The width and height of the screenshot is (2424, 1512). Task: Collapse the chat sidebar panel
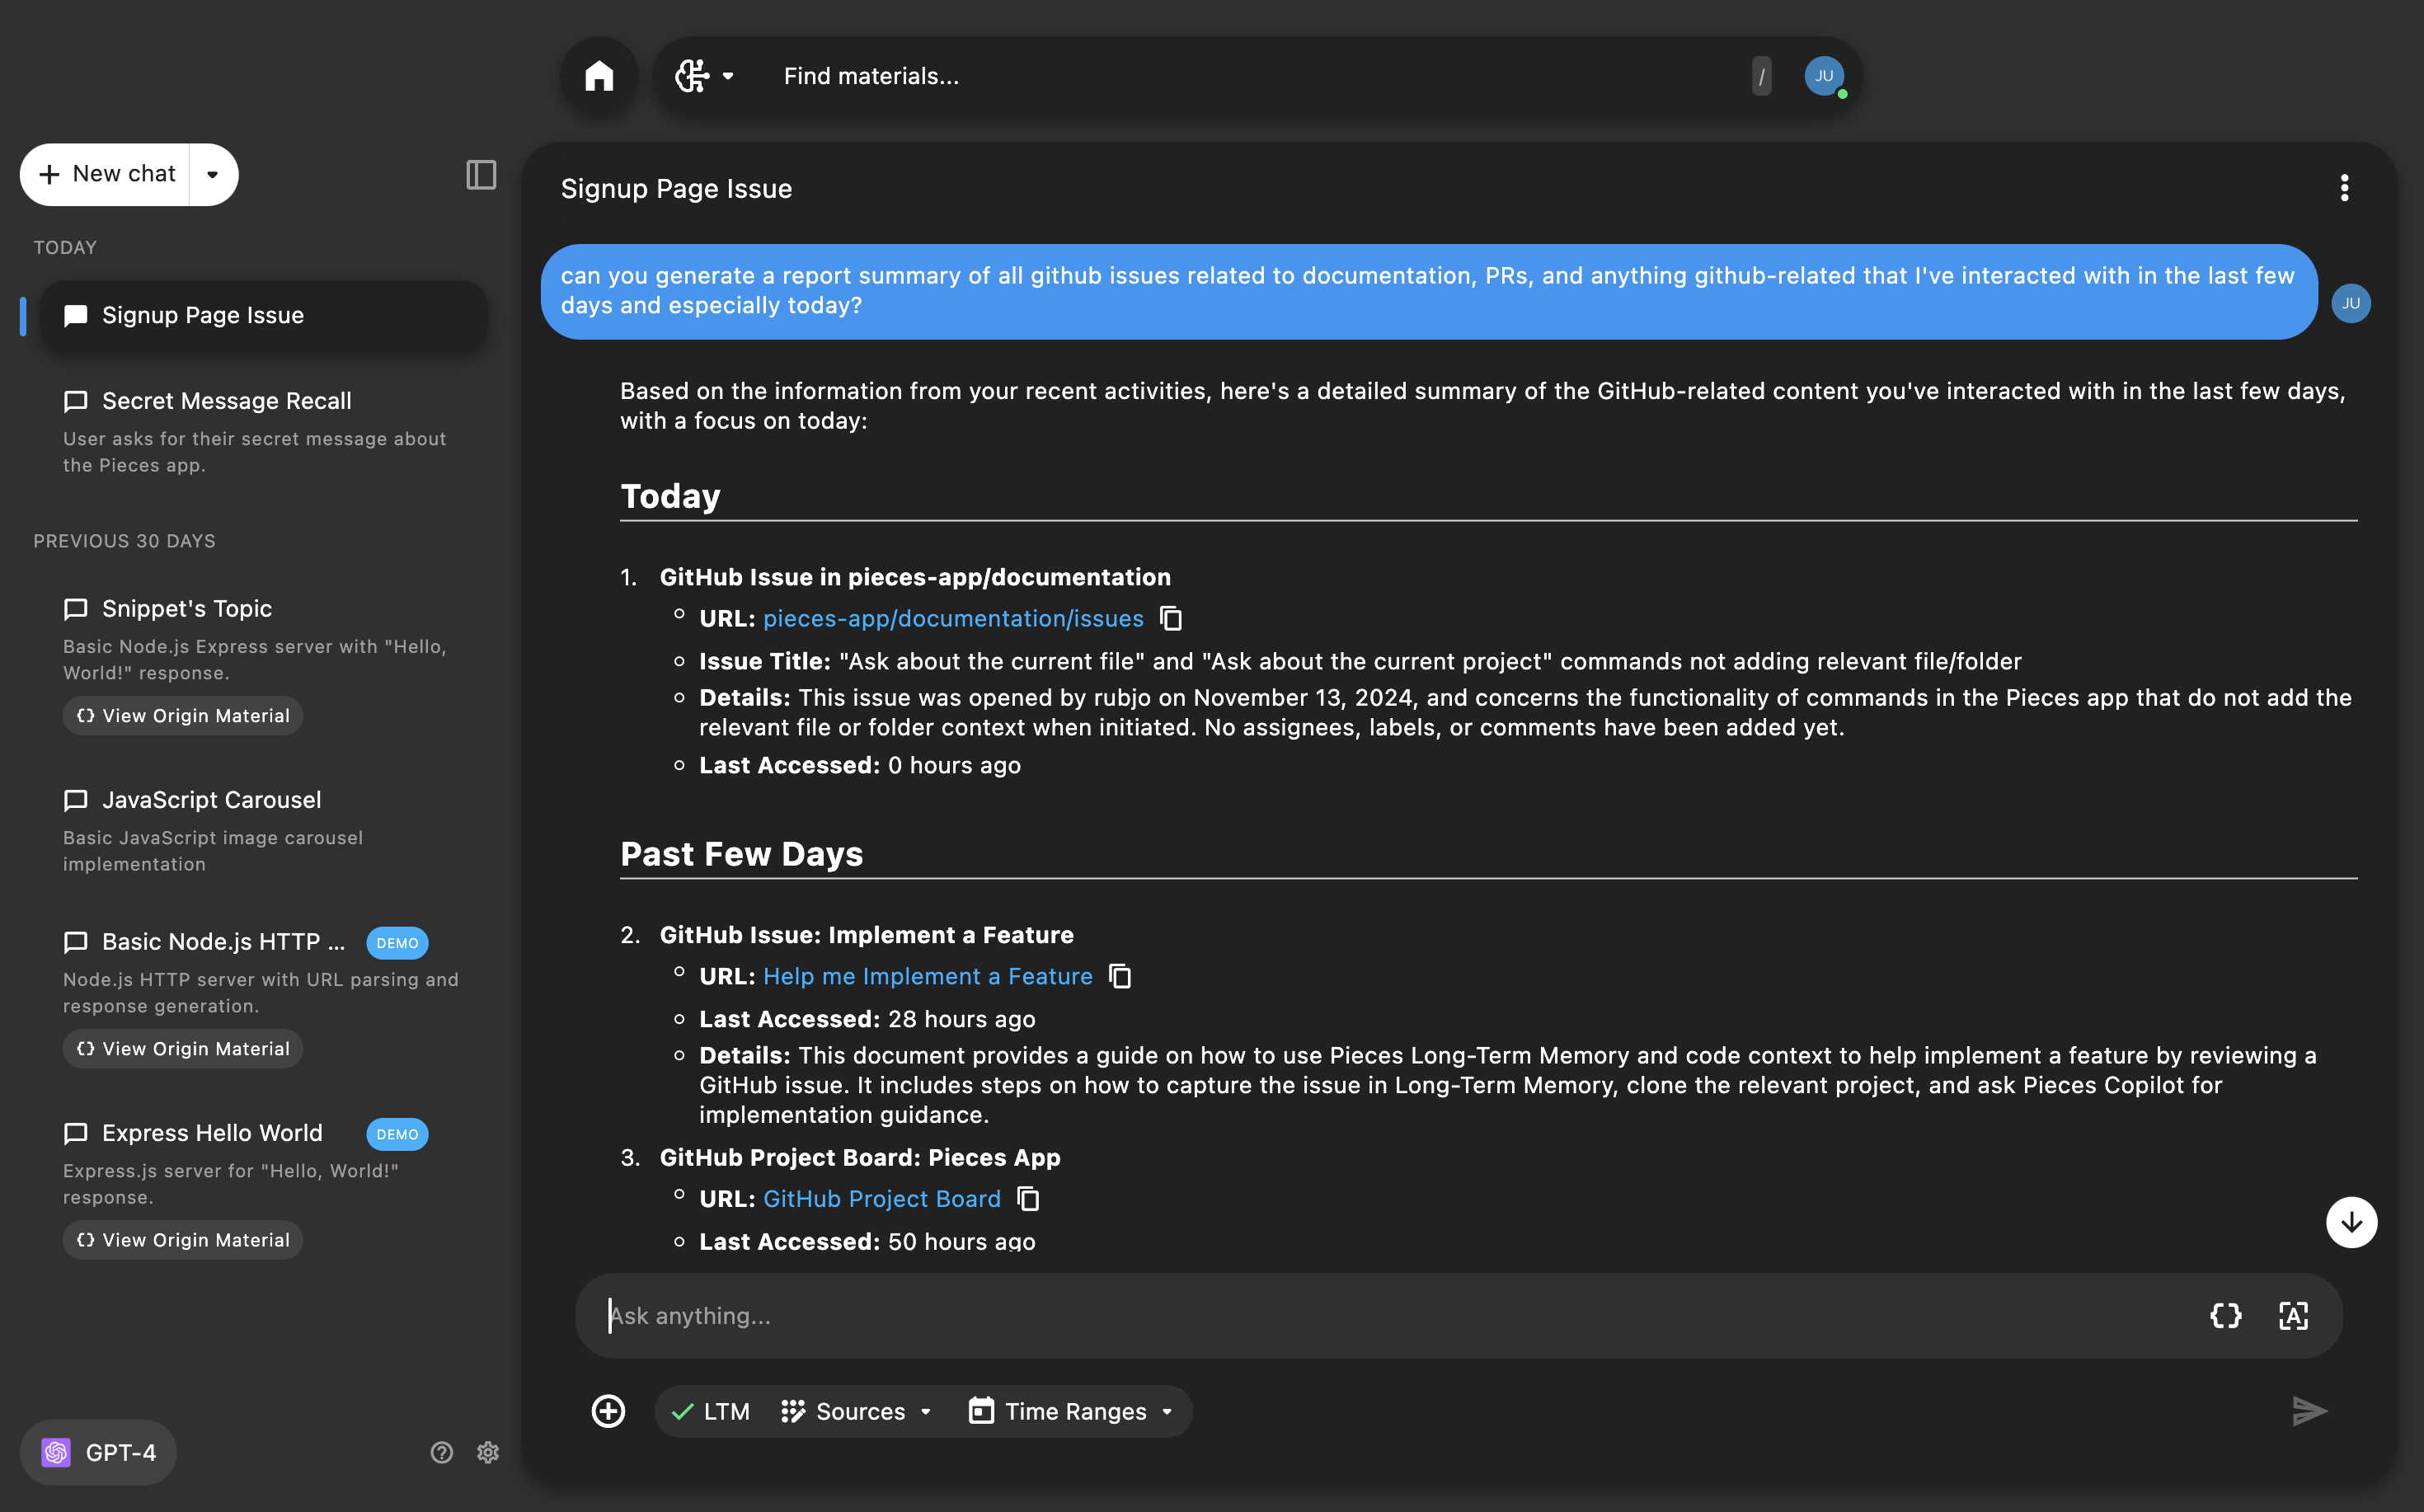[x=481, y=175]
